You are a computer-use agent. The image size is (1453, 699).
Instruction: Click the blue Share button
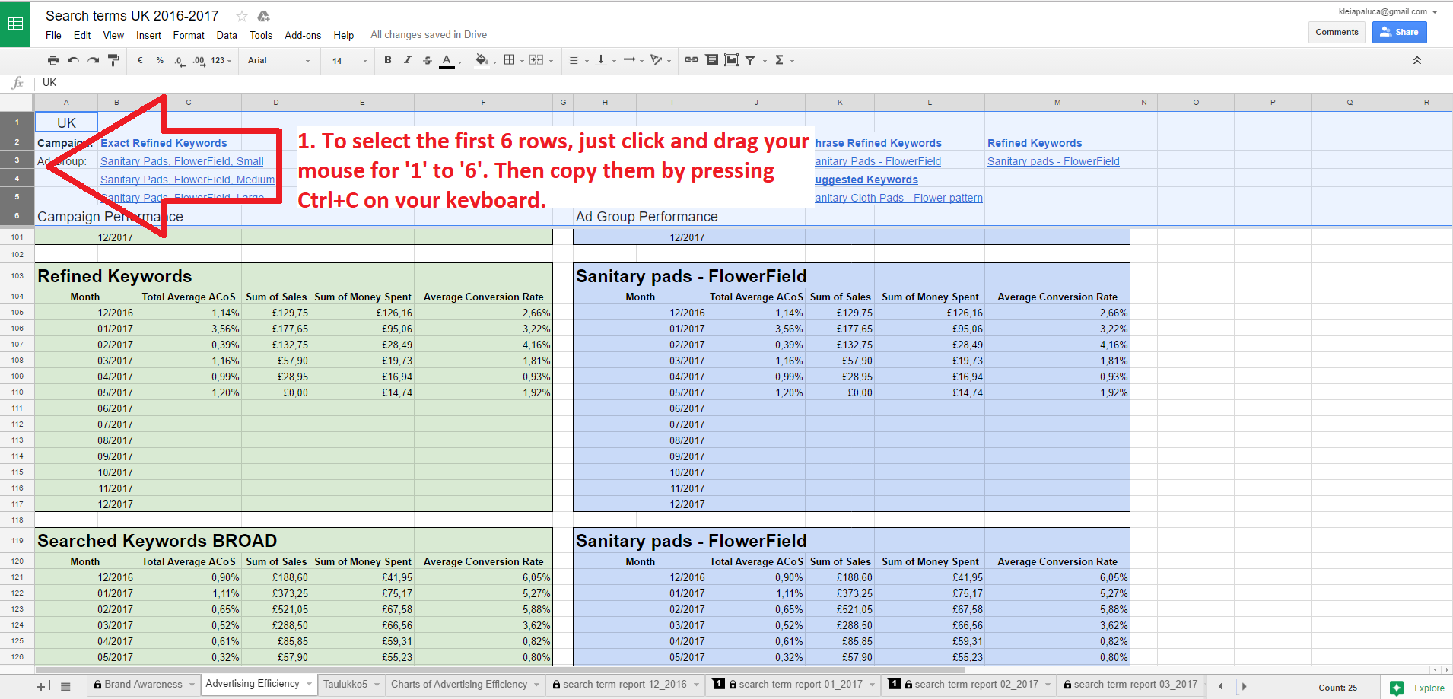(x=1399, y=32)
